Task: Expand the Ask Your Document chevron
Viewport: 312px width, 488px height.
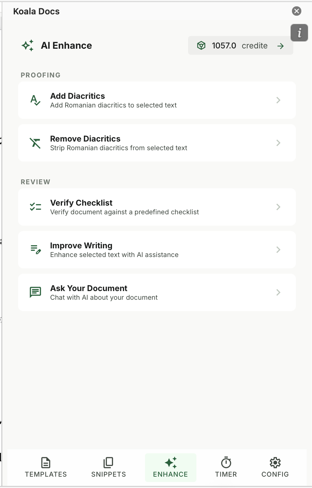Action: pyautogui.click(x=278, y=292)
